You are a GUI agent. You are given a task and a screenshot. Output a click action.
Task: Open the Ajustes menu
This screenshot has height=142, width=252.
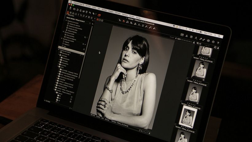point(104,10)
